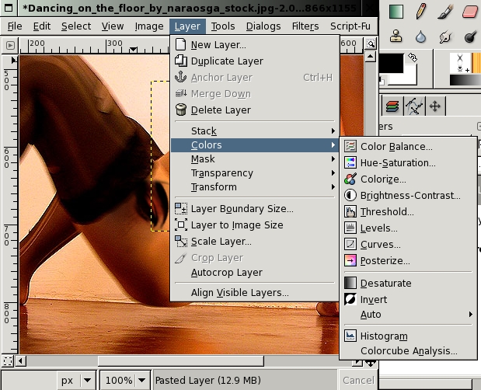This screenshot has height=390, width=481.
Task: Expand the Auto submenu in Colors
Action: click(x=408, y=315)
